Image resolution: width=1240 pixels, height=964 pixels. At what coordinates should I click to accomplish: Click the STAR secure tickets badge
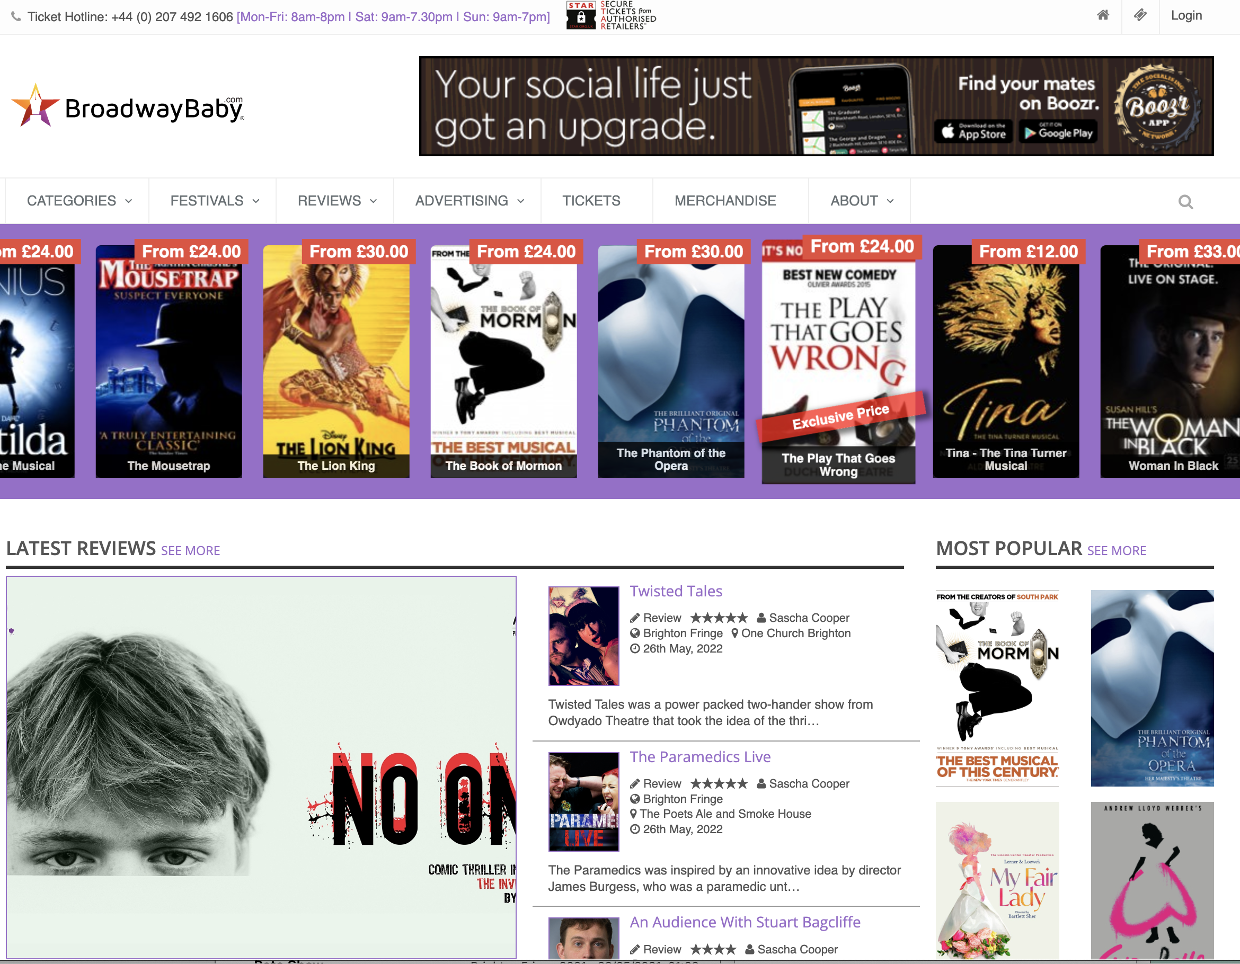point(612,15)
